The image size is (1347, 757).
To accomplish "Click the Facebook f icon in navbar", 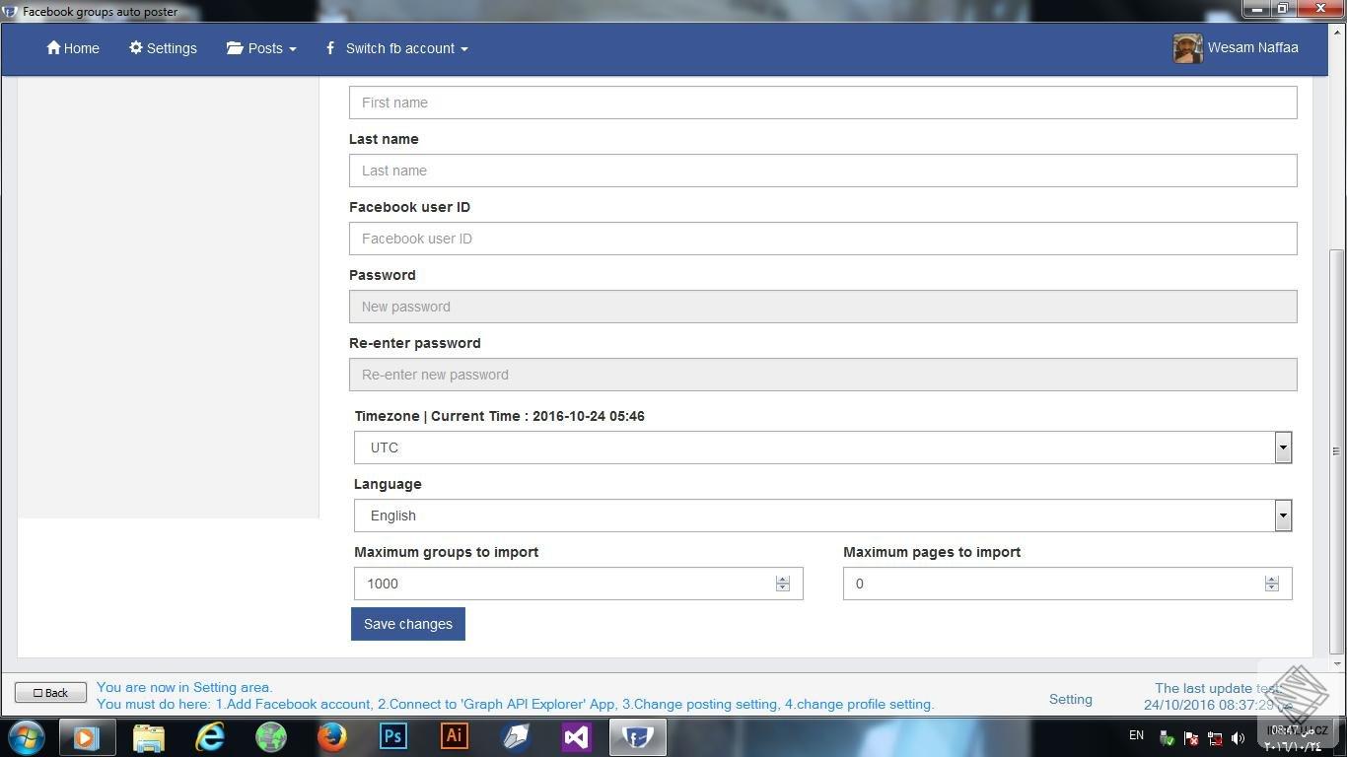I will pyautogui.click(x=330, y=47).
